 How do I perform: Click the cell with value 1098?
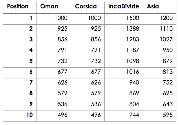(x=133, y=61)
